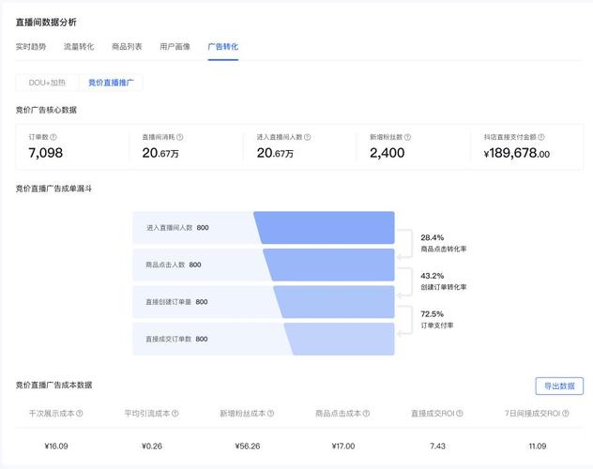Click the 28.4% 商品点击转化率 value

click(433, 237)
